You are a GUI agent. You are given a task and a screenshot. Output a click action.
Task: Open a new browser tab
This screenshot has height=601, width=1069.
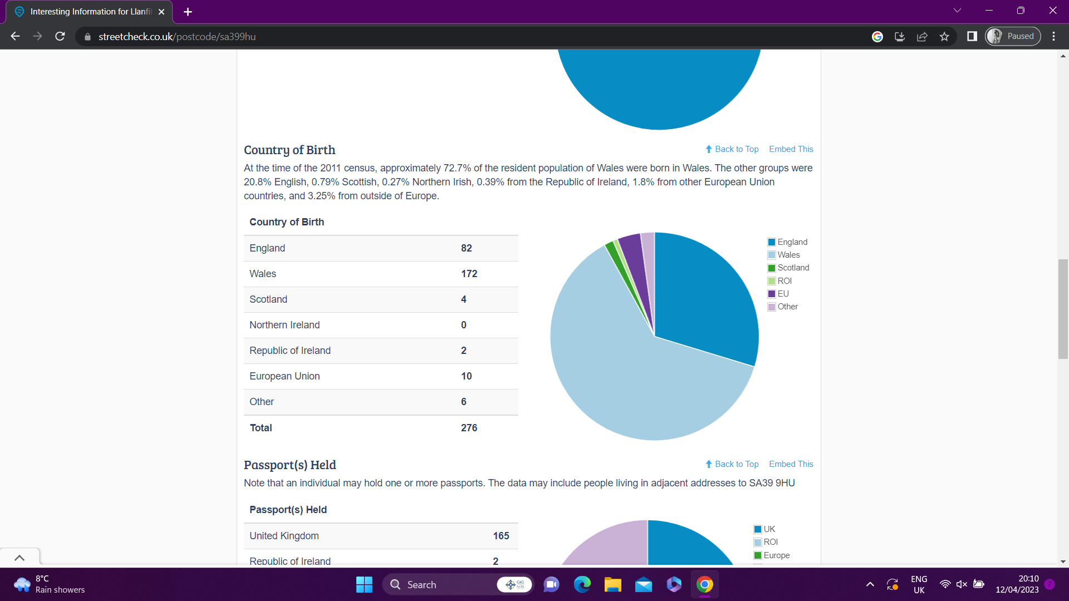(188, 12)
